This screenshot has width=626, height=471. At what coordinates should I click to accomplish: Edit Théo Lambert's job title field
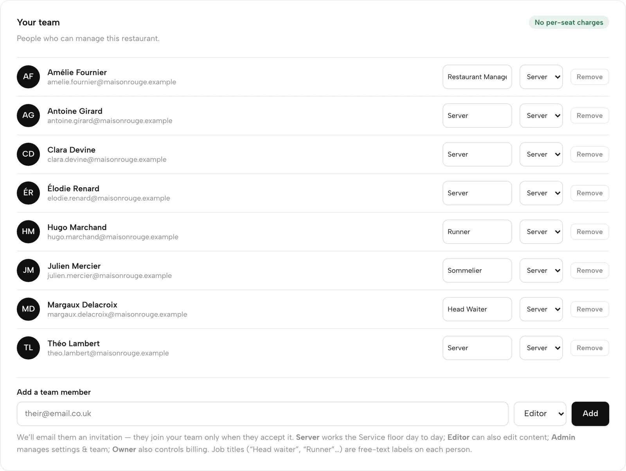click(477, 347)
